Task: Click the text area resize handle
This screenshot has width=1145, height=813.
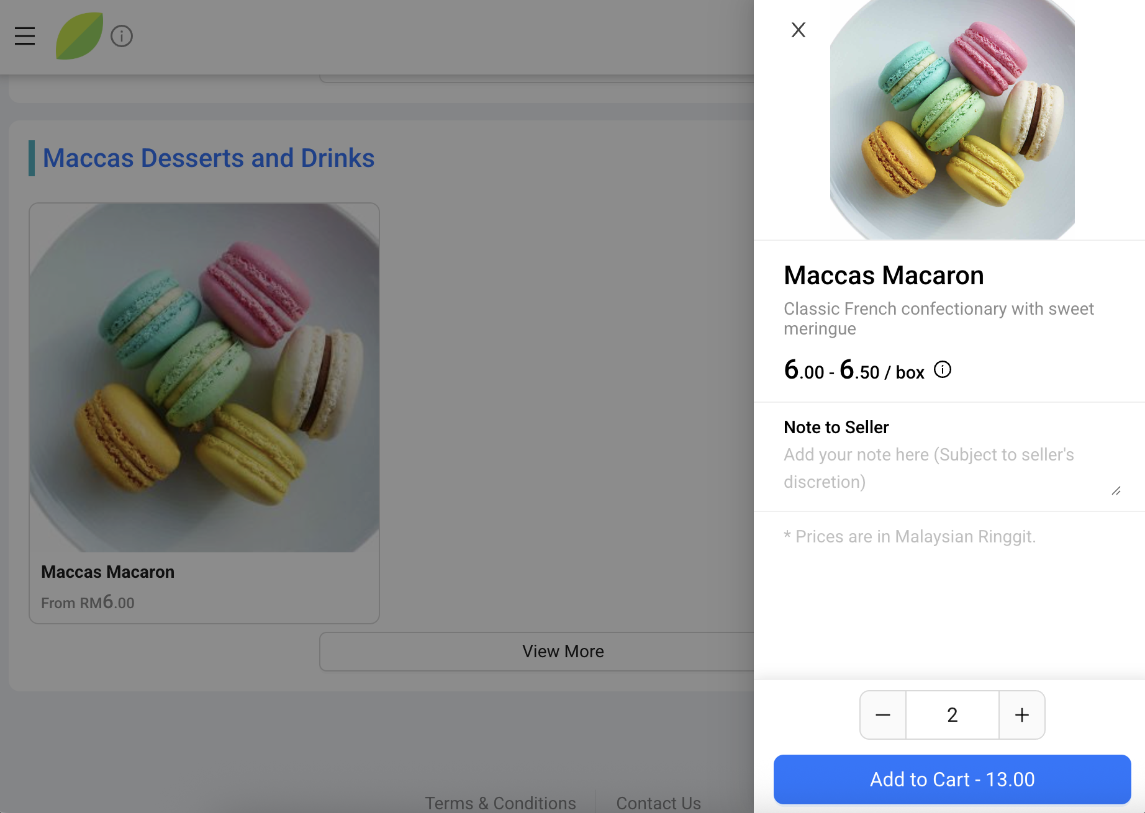Action: coord(1116,491)
